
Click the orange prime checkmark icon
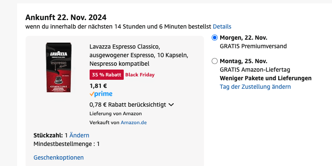[x=92, y=94]
